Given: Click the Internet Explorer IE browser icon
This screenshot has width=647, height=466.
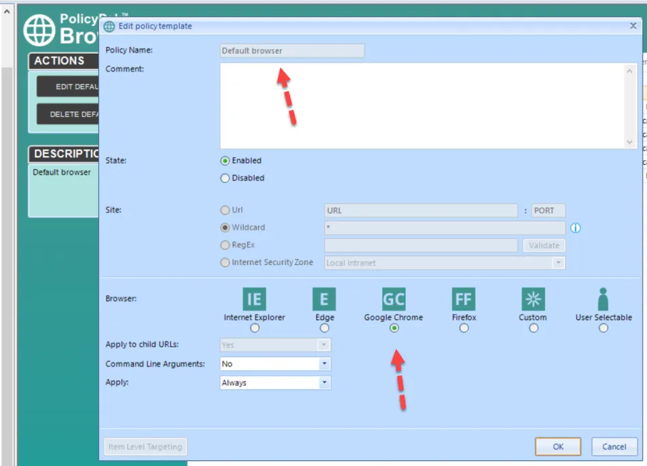Looking at the screenshot, I should point(254,299).
